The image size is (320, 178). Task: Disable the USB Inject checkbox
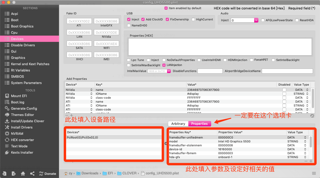129,19
